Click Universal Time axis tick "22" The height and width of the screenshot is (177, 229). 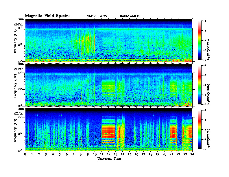pyautogui.click(x=178, y=154)
